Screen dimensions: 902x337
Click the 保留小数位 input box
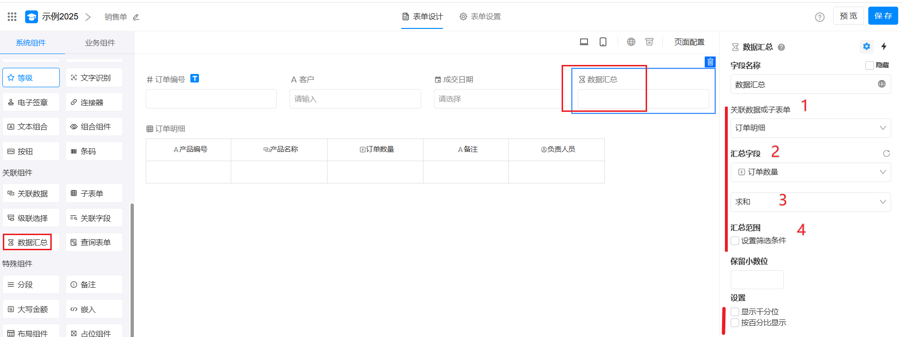[x=757, y=280]
